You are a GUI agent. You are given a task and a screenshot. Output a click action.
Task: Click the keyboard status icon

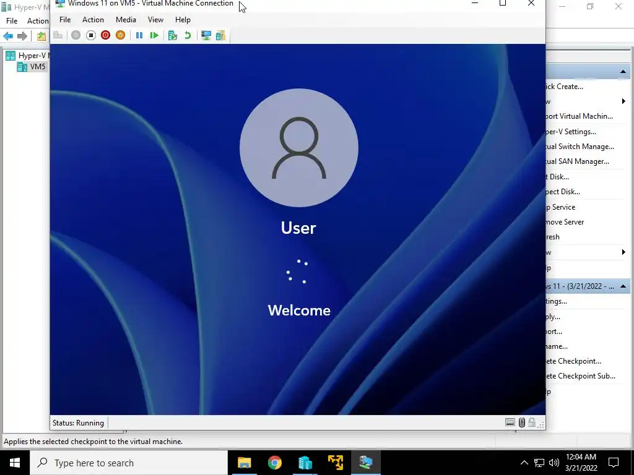point(510,422)
